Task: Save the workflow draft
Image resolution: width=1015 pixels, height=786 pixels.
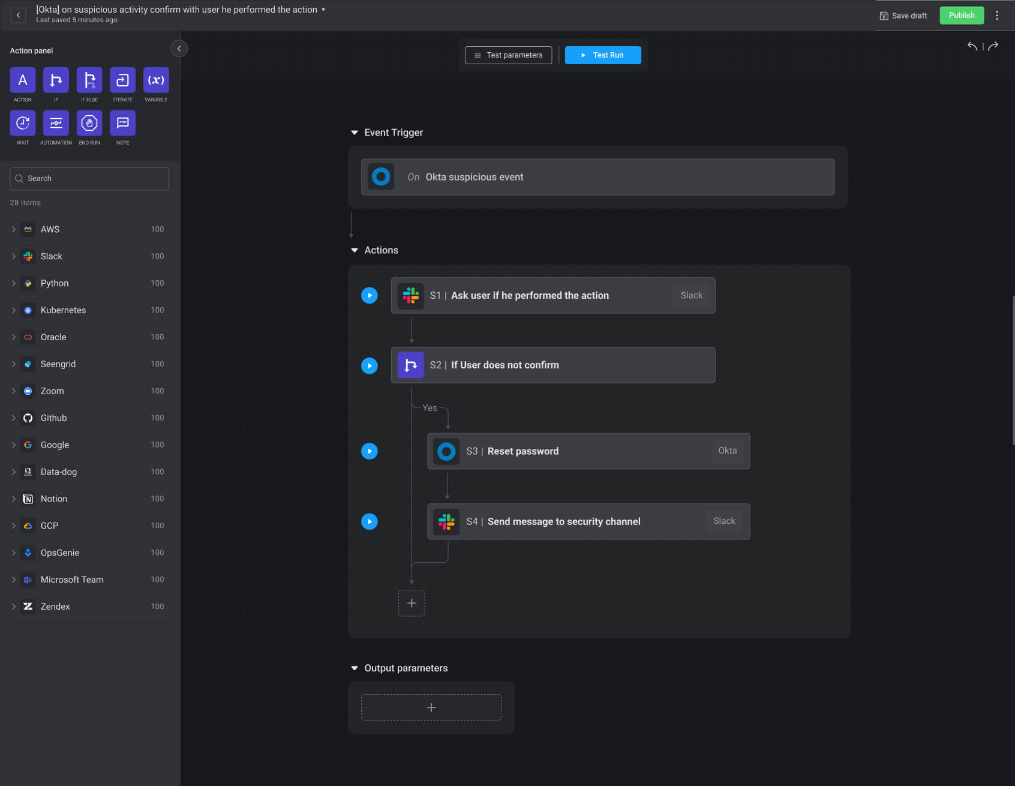Action: pyautogui.click(x=903, y=16)
